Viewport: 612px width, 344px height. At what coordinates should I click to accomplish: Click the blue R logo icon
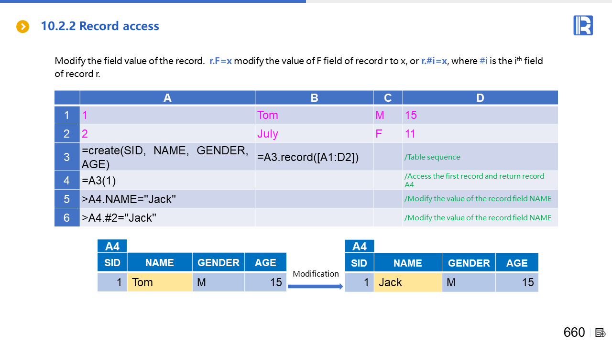click(x=583, y=25)
